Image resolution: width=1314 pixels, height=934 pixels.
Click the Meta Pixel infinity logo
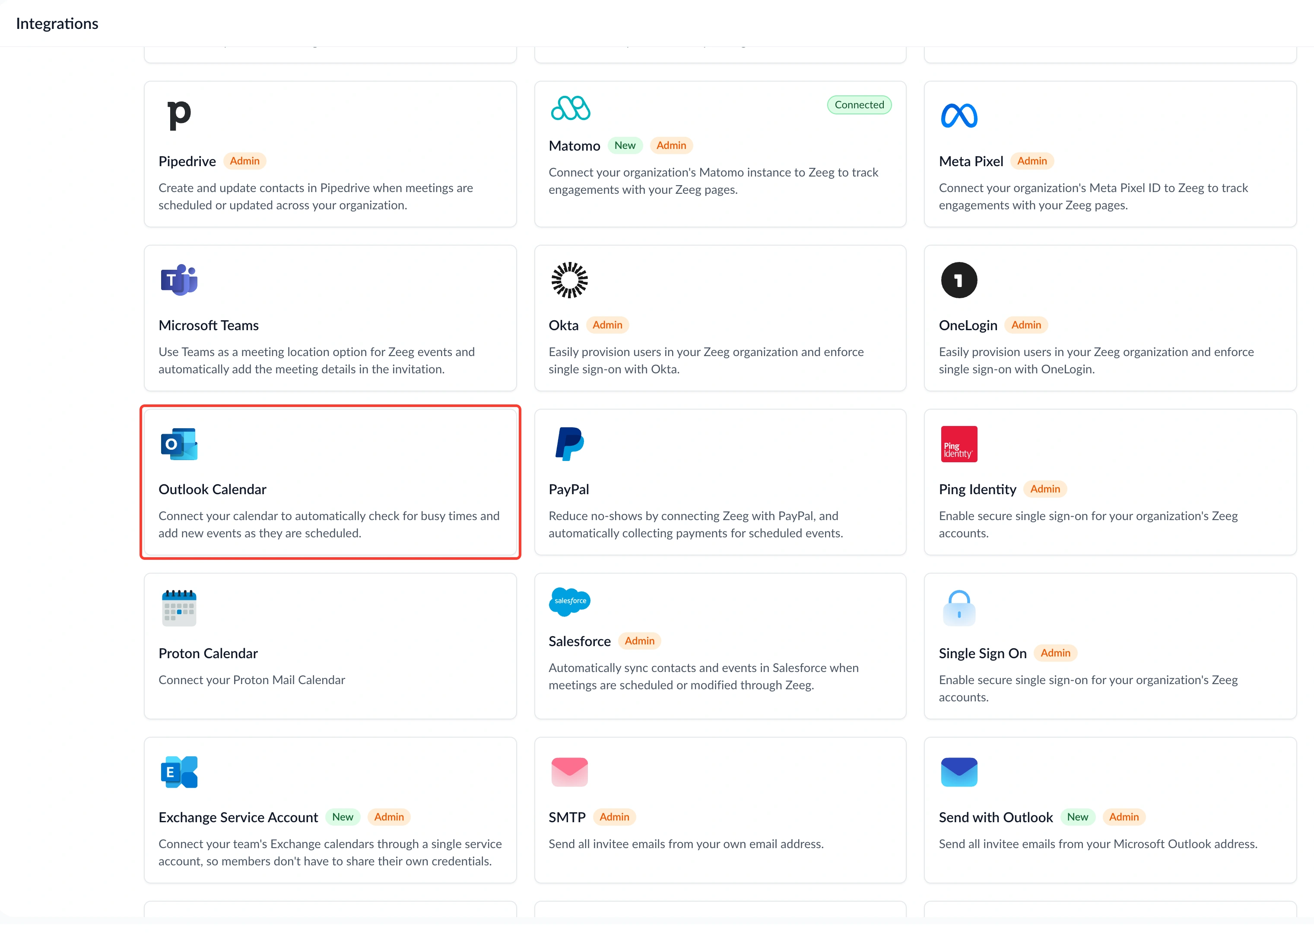(959, 116)
